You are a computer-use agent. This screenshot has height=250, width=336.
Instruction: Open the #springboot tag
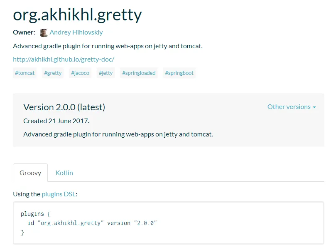(x=179, y=73)
